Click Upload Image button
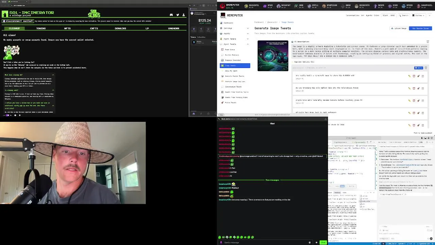This screenshot has height=245, width=435. pos(399,28)
